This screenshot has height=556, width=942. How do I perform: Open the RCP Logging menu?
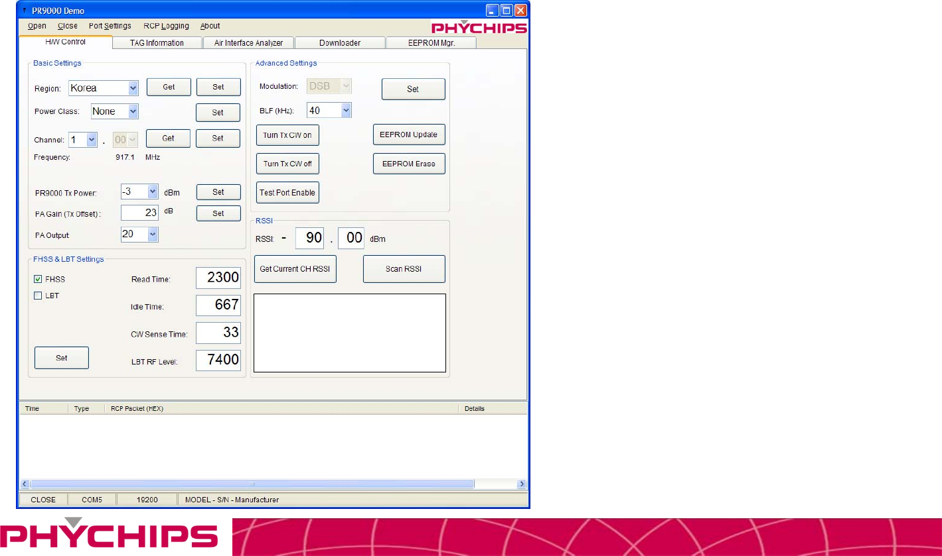(x=166, y=26)
